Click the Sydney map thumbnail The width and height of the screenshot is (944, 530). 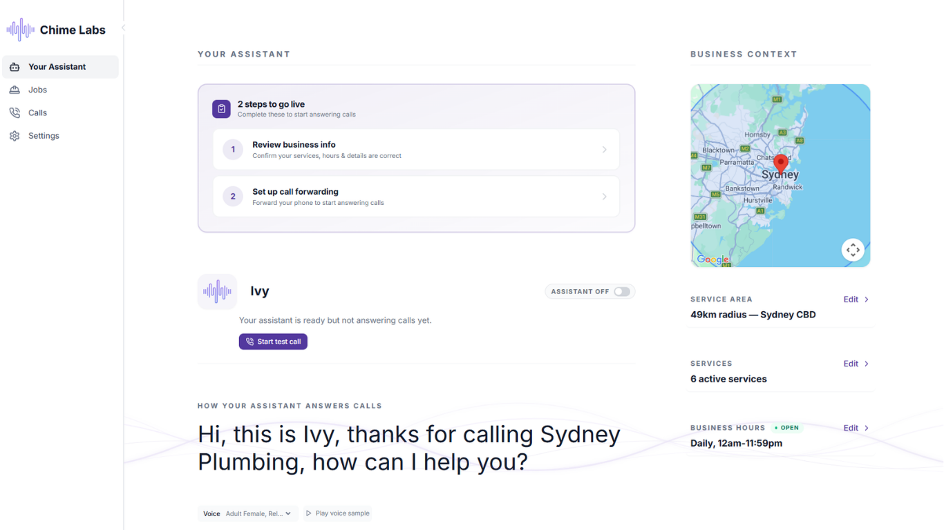point(780,175)
